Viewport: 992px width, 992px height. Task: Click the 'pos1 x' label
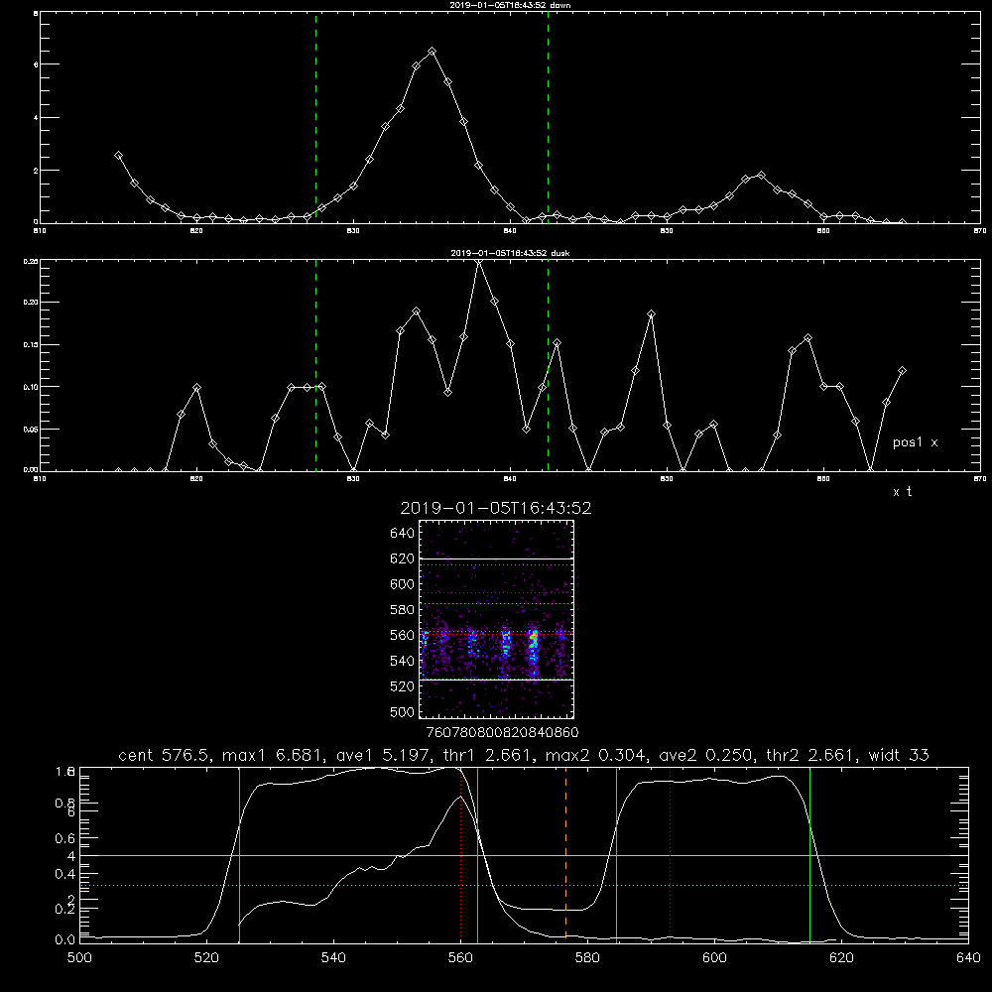[x=915, y=442]
